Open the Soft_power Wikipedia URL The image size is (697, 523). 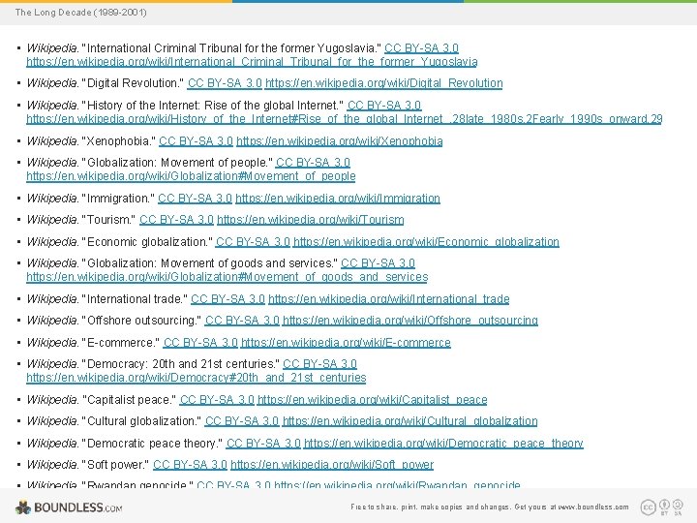332,465
